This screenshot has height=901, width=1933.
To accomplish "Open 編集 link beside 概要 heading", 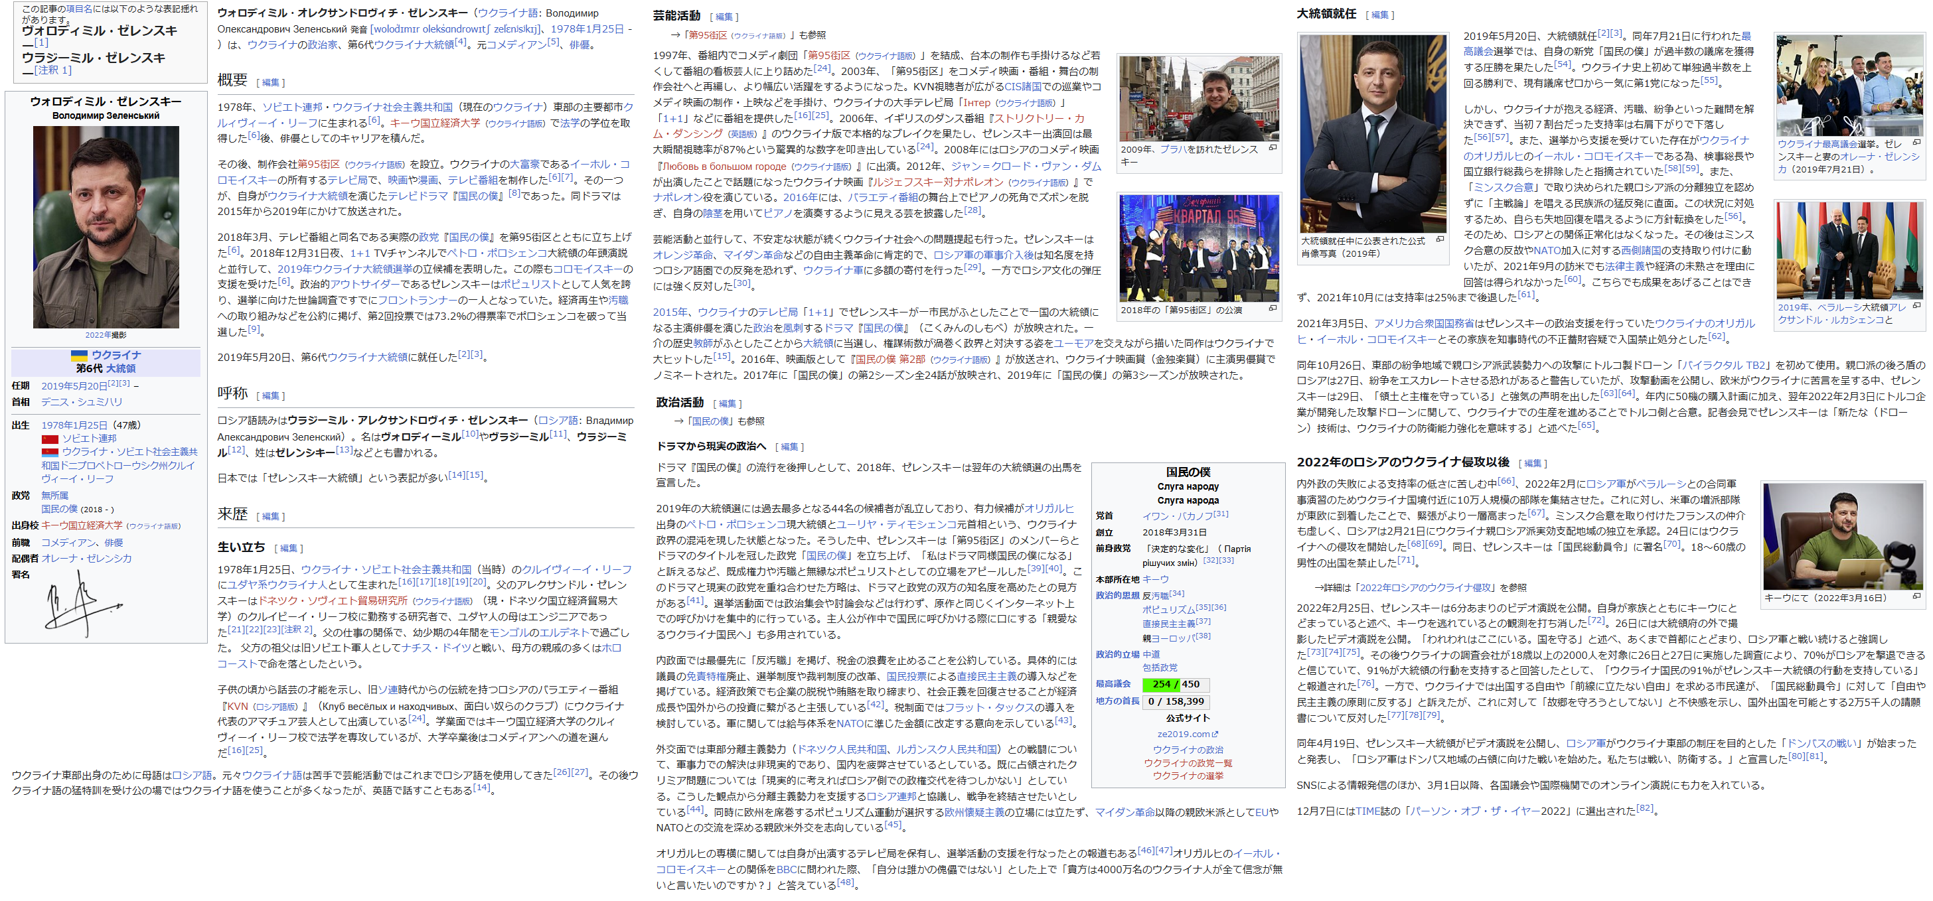I will pos(270,82).
